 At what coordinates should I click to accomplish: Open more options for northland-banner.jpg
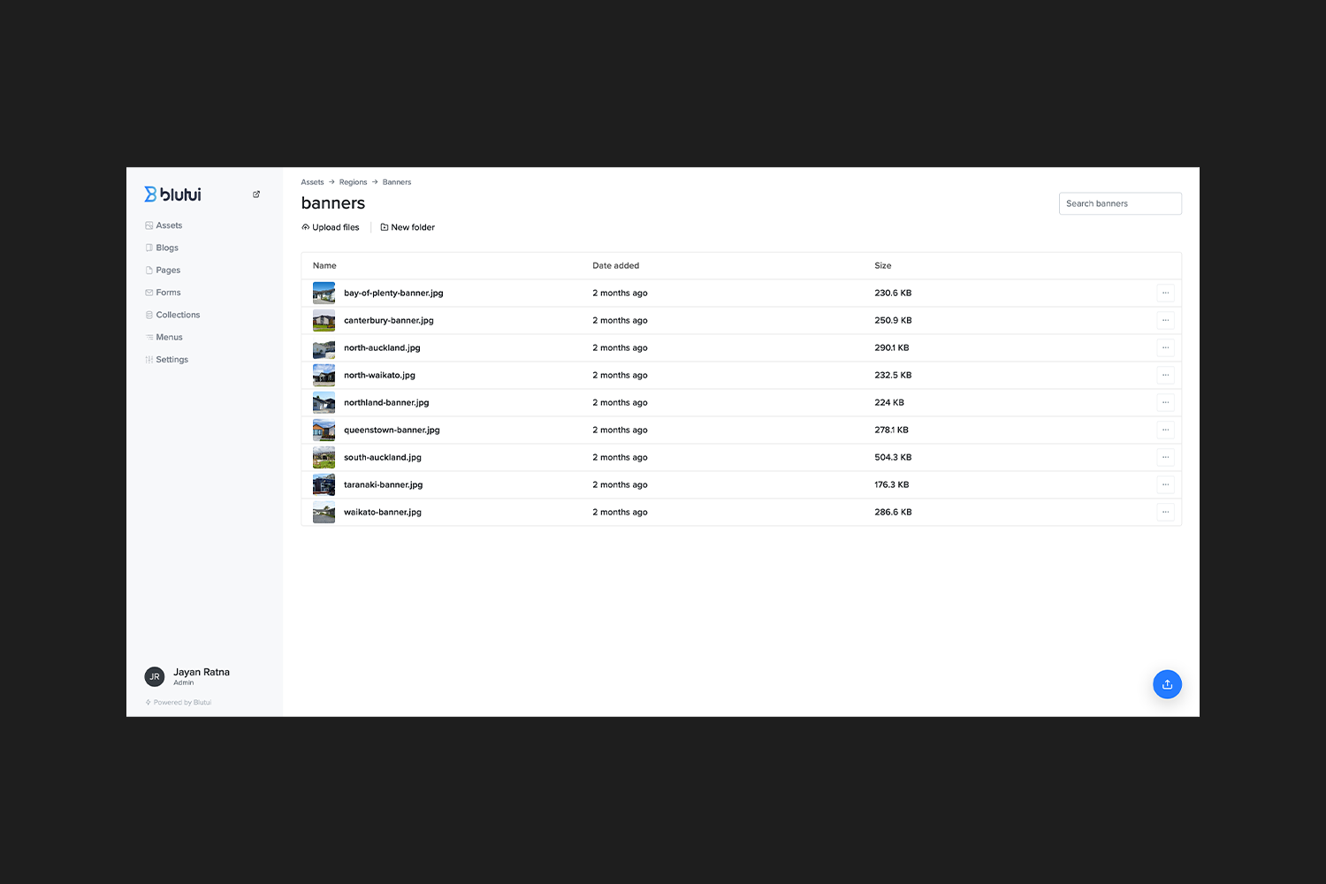click(x=1165, y=402)
